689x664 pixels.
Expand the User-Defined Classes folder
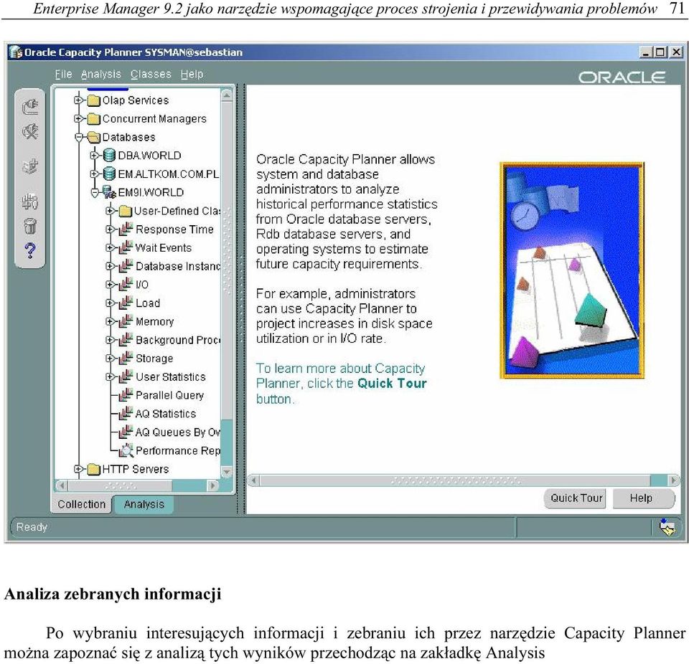[x=110, y=211]
